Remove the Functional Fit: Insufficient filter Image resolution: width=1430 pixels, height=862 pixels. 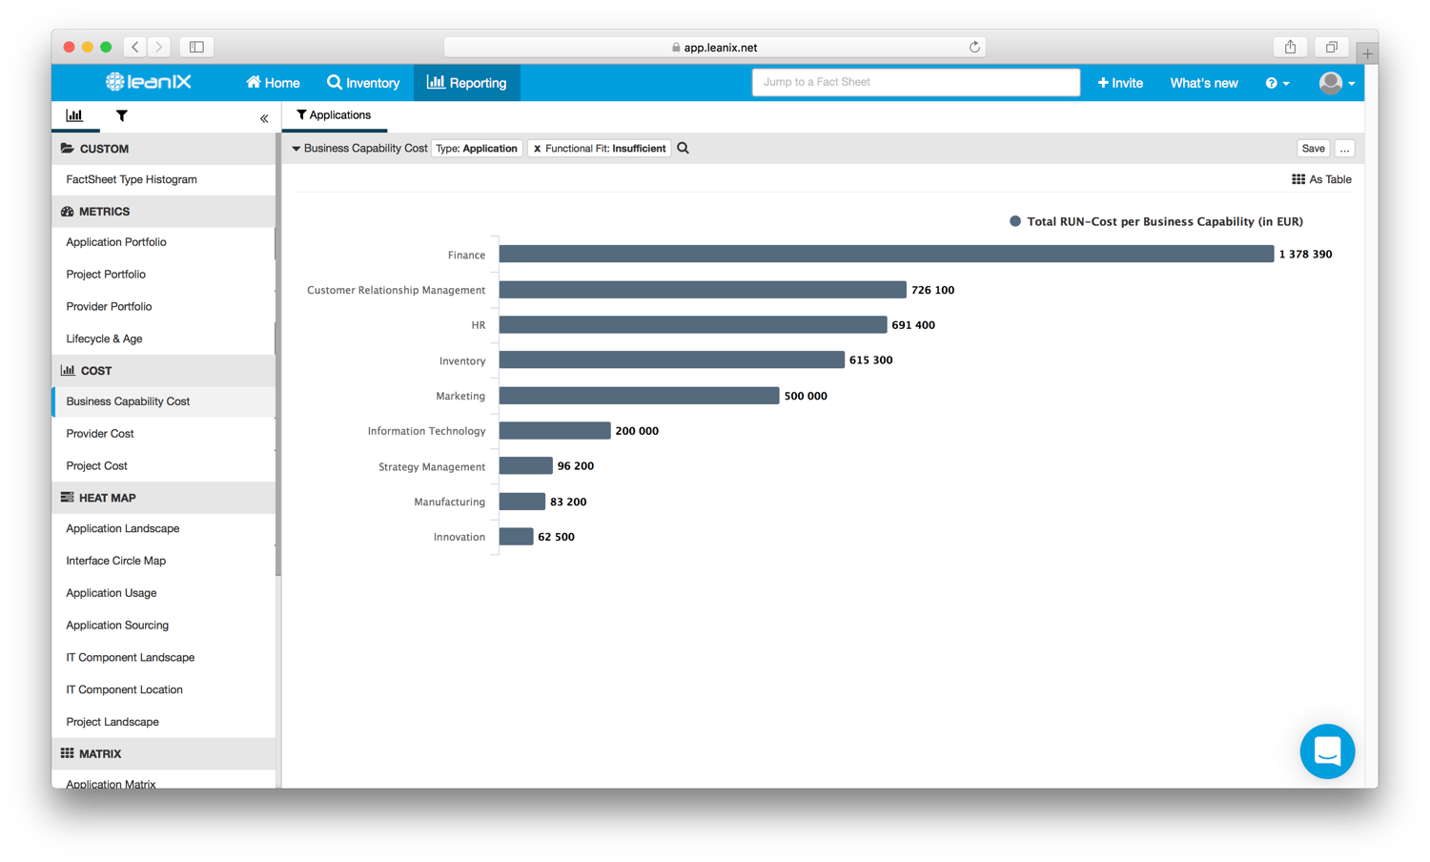537,148
